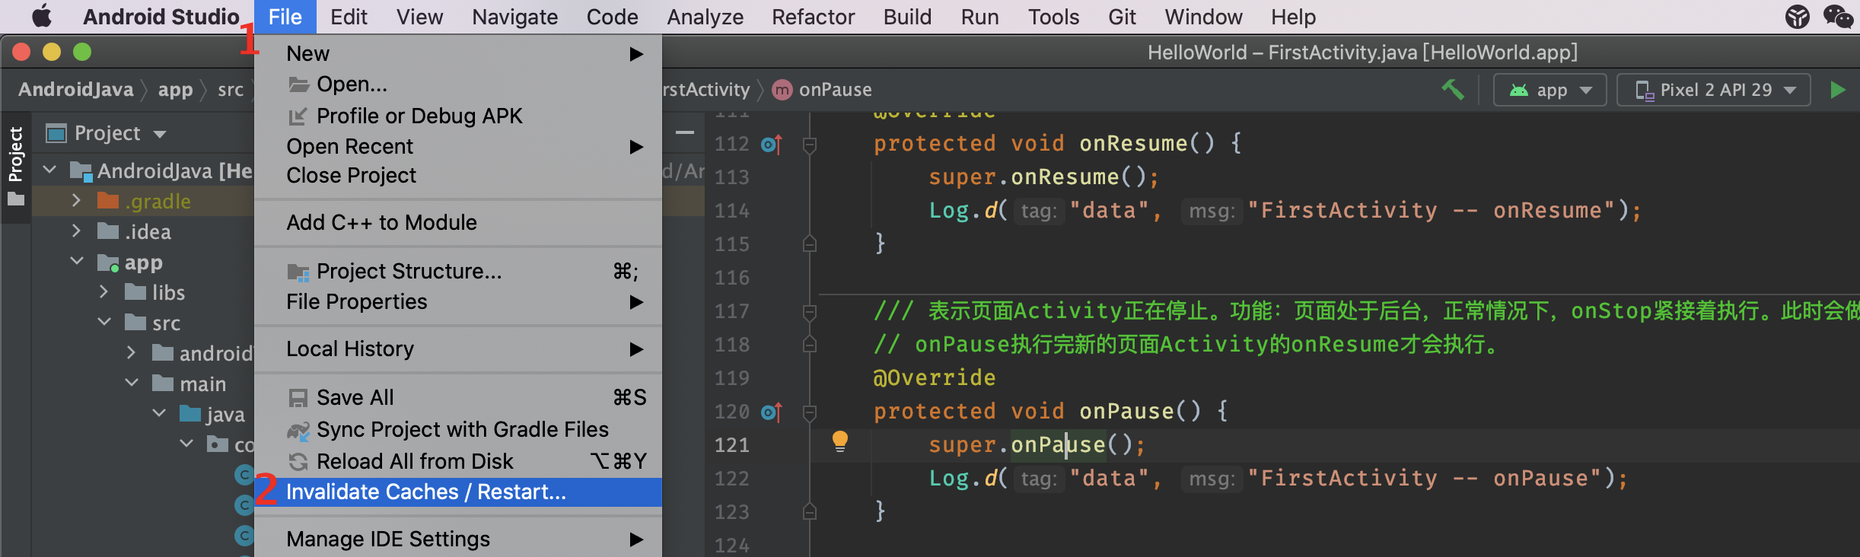Collapse the AndroidJava root tree node
Screen dimensions: 1860x557
(x=50, y=170)
